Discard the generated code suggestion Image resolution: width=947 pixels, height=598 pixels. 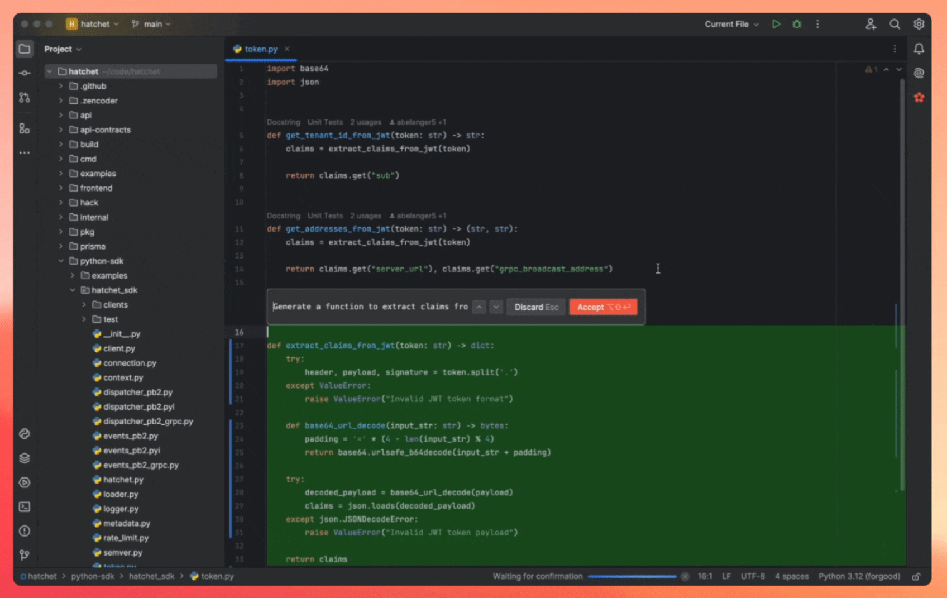(x=536, y=307)
